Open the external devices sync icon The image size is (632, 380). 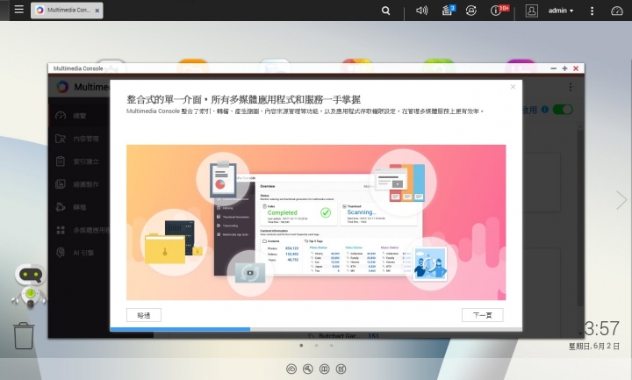click(470, 11)
